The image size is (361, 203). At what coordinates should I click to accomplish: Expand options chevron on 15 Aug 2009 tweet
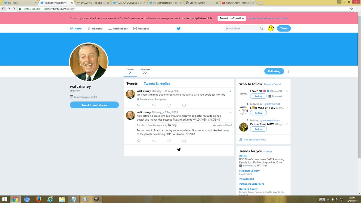(x=230, y=91)
